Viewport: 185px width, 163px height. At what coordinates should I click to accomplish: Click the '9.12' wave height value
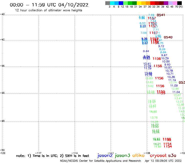[161, 46]
